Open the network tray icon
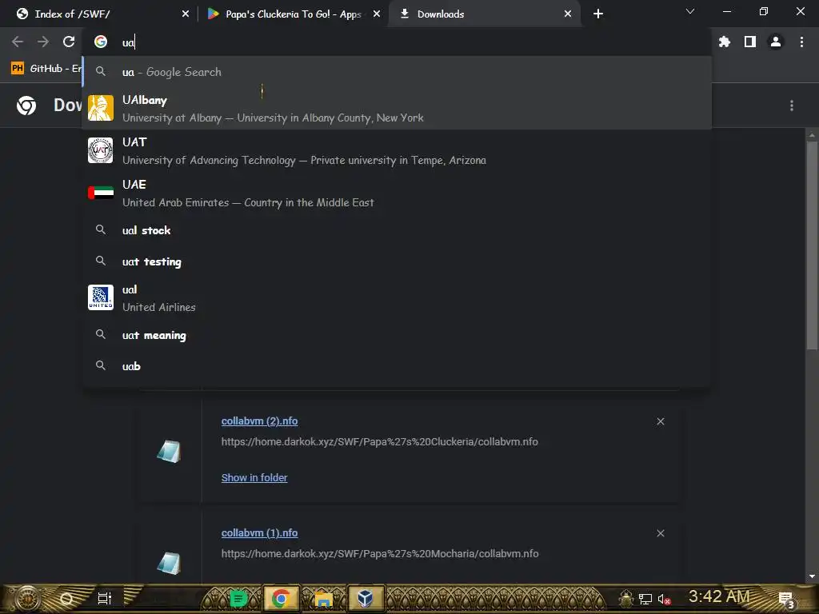 (645, 599)
